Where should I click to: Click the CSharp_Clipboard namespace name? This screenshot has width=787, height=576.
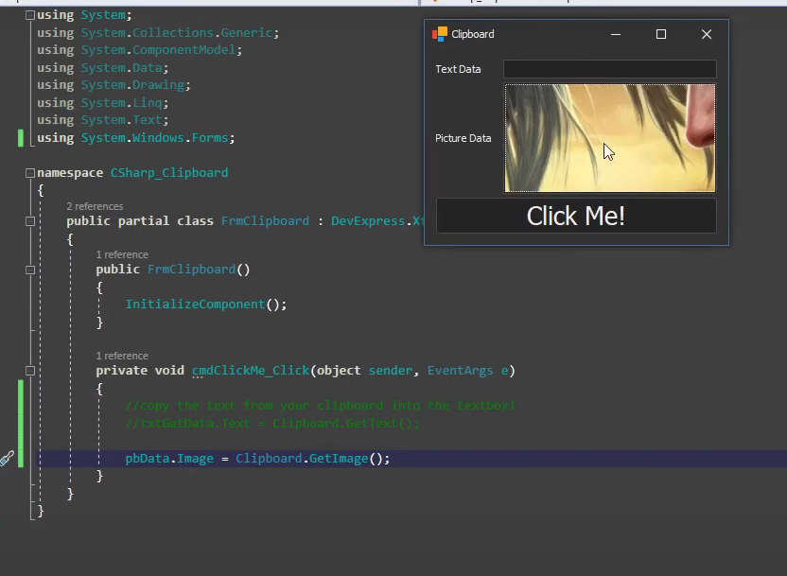click(169, 172)
